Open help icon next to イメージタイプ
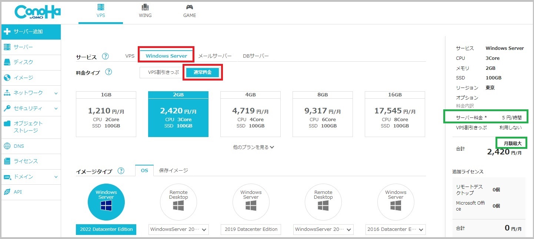This screenshot has height=239, width=534. 121,171
